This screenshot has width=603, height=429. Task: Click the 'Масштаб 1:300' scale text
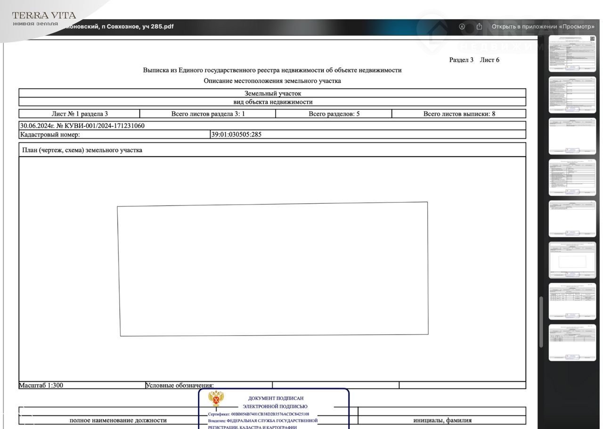click(x=41, y=385)
